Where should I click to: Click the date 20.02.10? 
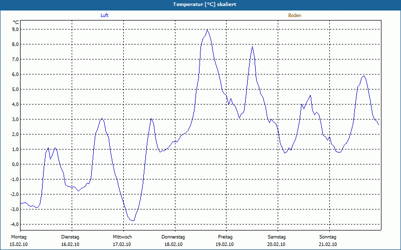point(276,244)
